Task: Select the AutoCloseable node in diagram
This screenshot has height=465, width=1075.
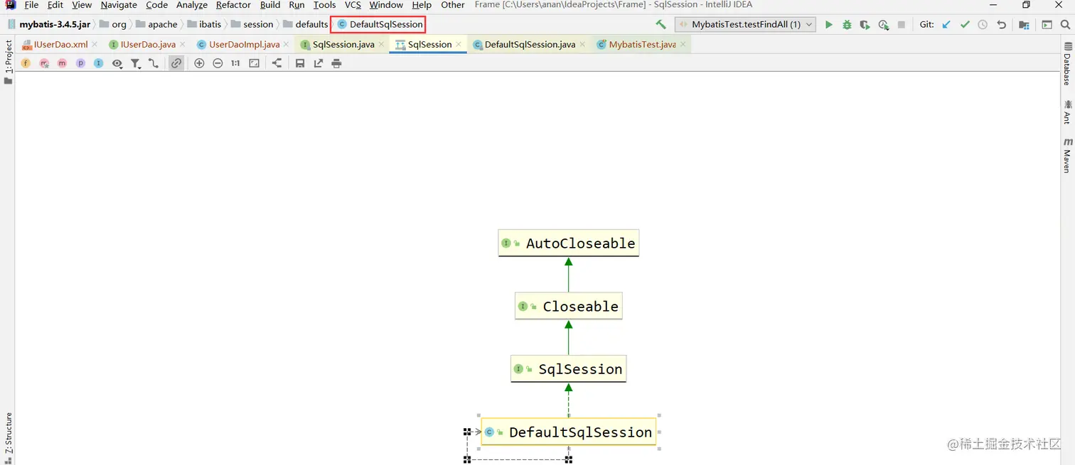Action: [568, 243]
